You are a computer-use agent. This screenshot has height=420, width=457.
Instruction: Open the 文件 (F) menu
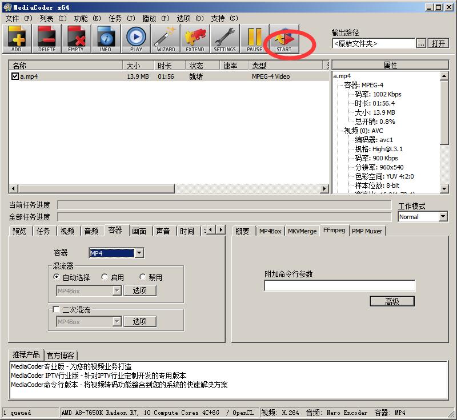(19, 18)
